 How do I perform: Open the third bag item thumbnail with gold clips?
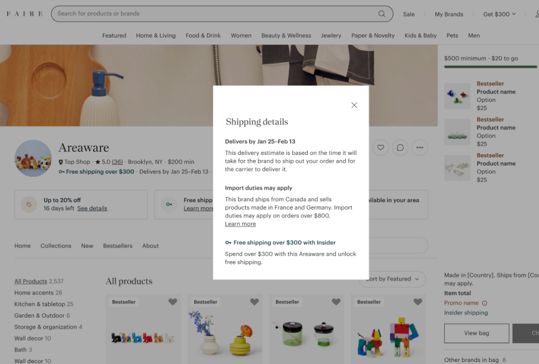[457, 168]
